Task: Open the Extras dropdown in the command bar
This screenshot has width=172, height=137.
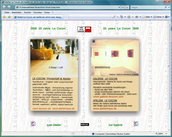Action: click(159, 17)
